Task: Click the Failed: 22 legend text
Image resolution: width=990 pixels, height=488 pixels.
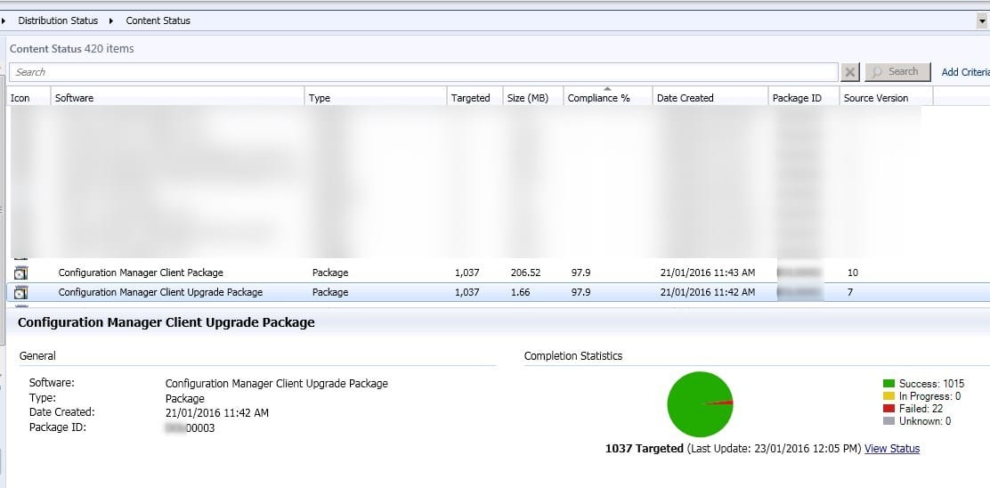Action: (x=921, y=409)
